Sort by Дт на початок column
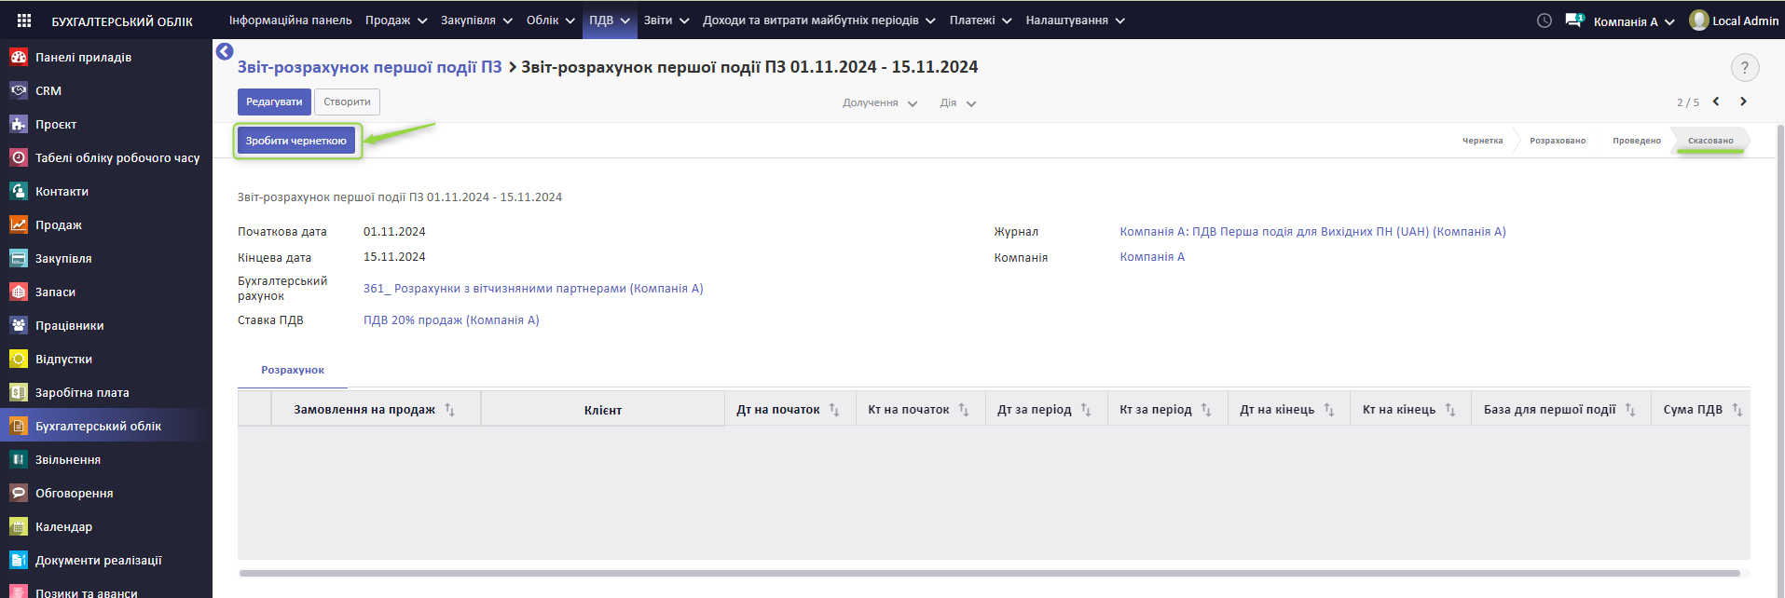The image size is (1785, 598). pyautogui.click(x=790, y=409)
